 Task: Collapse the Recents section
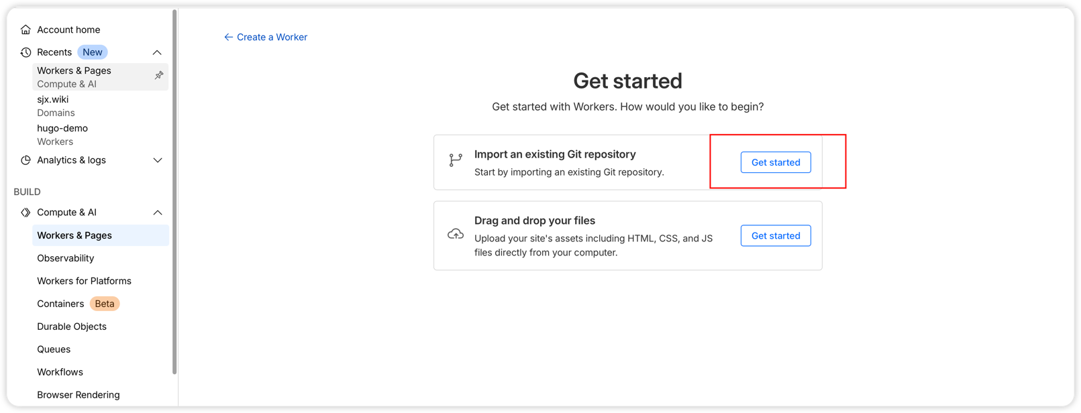pos(157,52)
